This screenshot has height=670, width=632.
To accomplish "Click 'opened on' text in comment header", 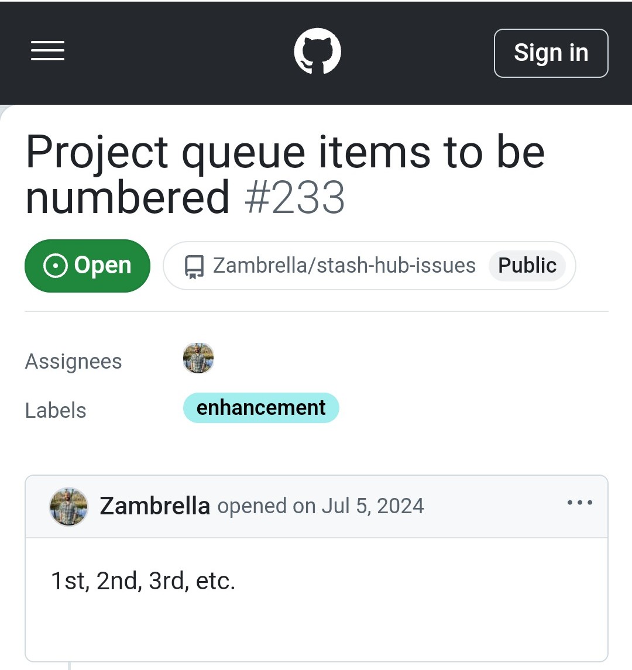I will point(266,506).
